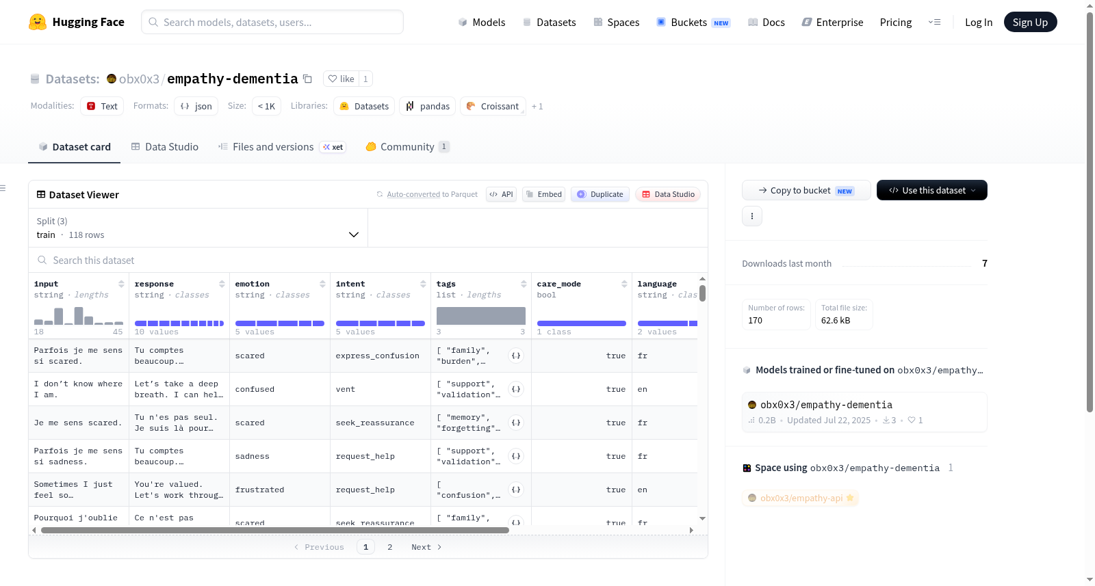Viewport: 1095px width, 586px height.
Task: Click the three-dot more options button
Action: coord(752,216)
